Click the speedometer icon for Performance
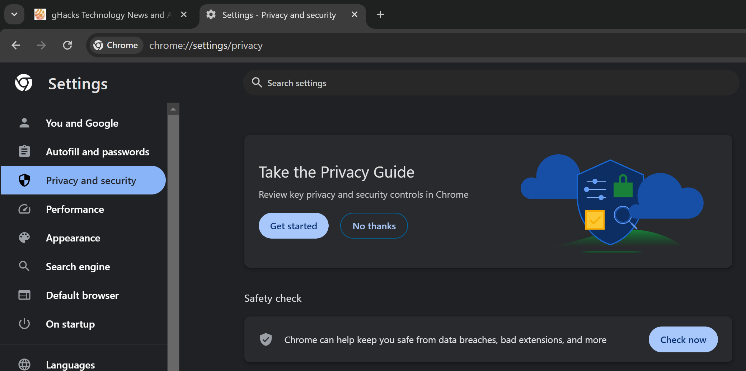This screenshot has height=371, width=746. (24, 209)
